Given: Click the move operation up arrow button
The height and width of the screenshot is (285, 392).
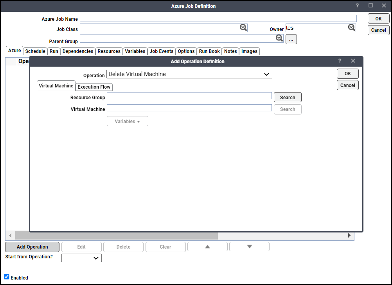Looking at the screenshot, I should (x=207, y=247).
